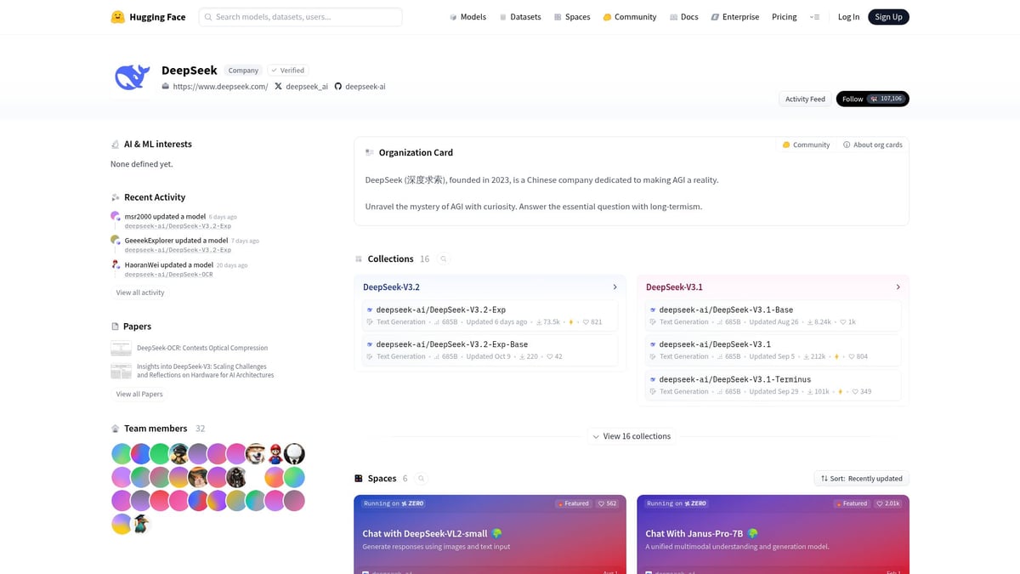Open the Sort: Recently updated dropdown
This screenshot has height=574, width=1020.
pyautogui.click(x=861, y=479)
